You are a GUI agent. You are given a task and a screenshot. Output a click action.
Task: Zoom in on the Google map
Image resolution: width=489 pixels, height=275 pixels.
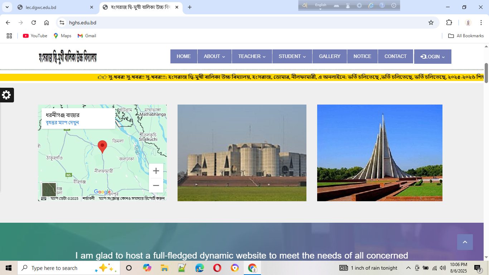coord(156,171)
